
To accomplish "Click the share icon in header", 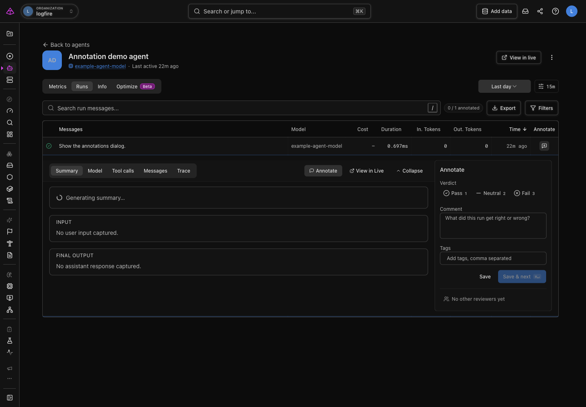I will pyautogui.click(x=540, y=11).
